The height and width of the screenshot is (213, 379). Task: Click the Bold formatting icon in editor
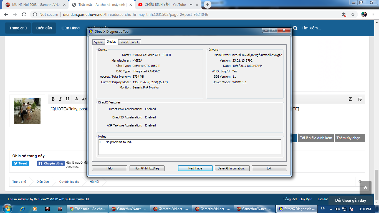(53, 99)
